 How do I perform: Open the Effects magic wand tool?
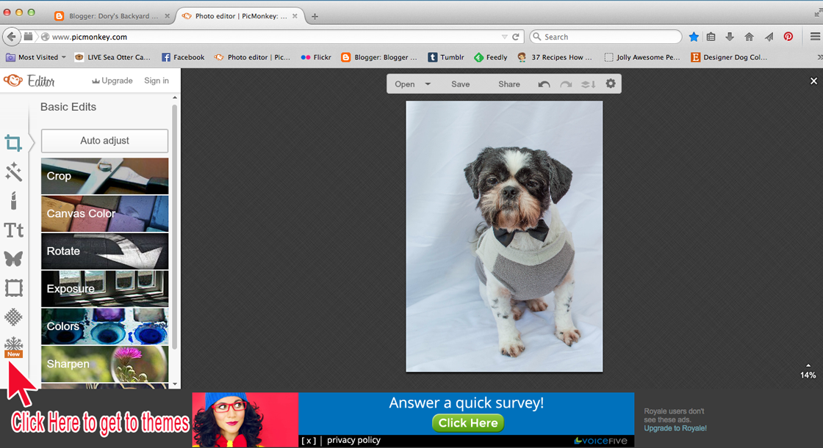pos(13,172)
